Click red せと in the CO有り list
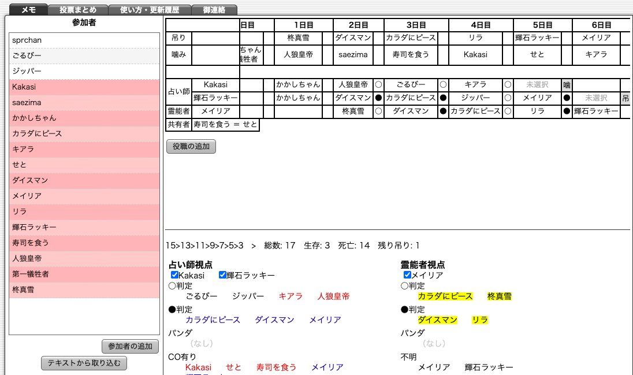Image resolution: width=633 pixels, height=375 pixels. pyautogui.click(x=233, y=367)
